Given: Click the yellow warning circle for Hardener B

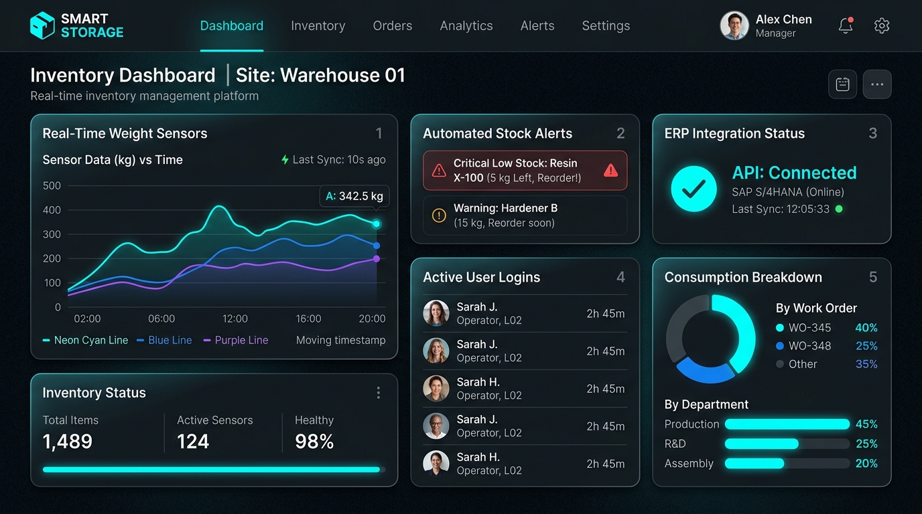Looking at the screenshot, I should pos(439,216).
